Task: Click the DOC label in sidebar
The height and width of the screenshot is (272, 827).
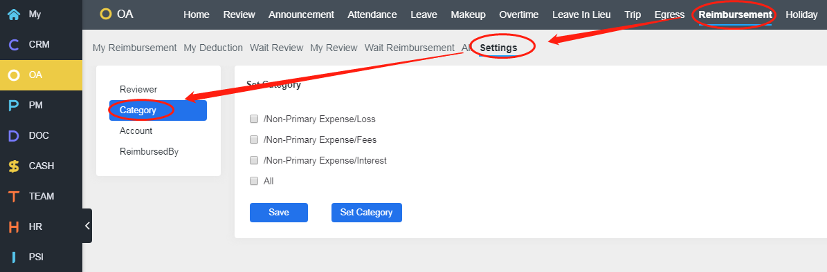Action: (39, 136)
